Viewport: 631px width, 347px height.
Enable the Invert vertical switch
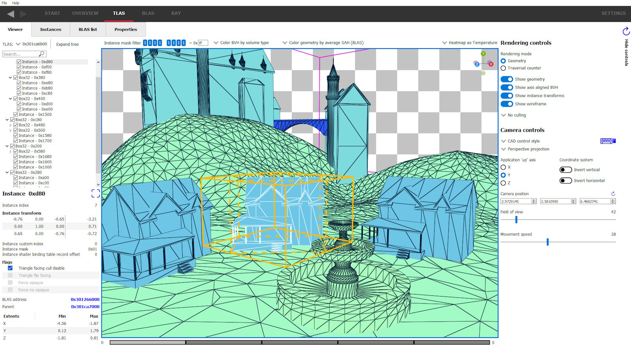coord(566,170)
